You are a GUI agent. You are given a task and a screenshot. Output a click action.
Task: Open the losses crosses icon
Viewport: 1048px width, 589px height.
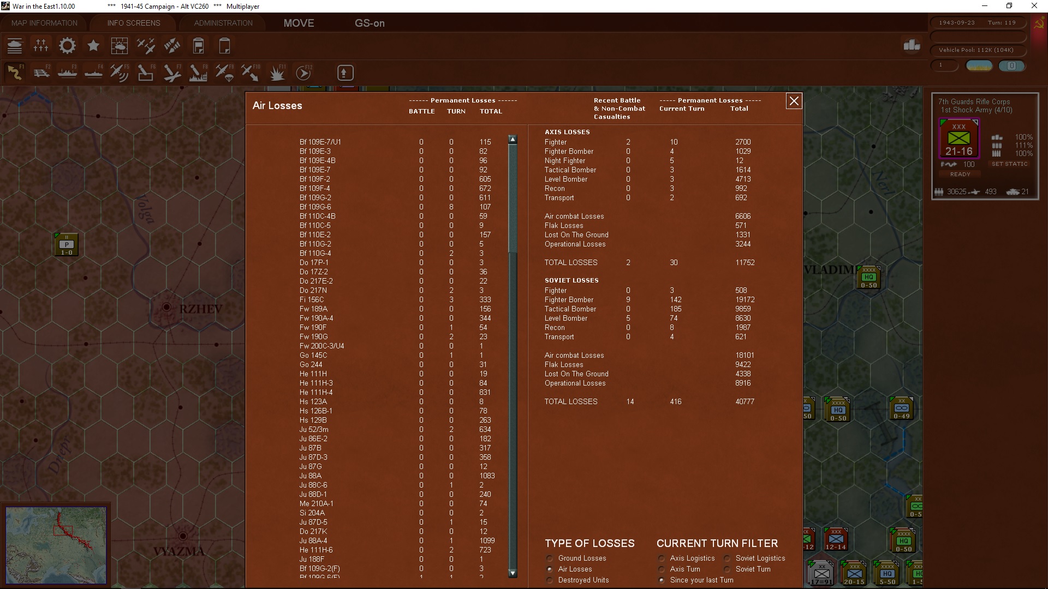coord(41,46)
